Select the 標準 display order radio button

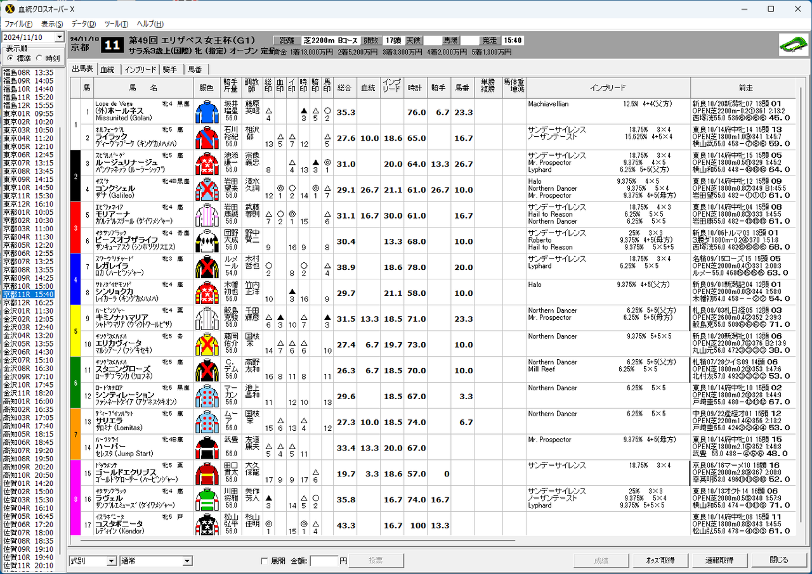pos(11,58)
